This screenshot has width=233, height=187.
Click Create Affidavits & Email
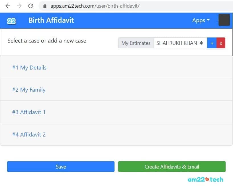[x=172, y=167]
